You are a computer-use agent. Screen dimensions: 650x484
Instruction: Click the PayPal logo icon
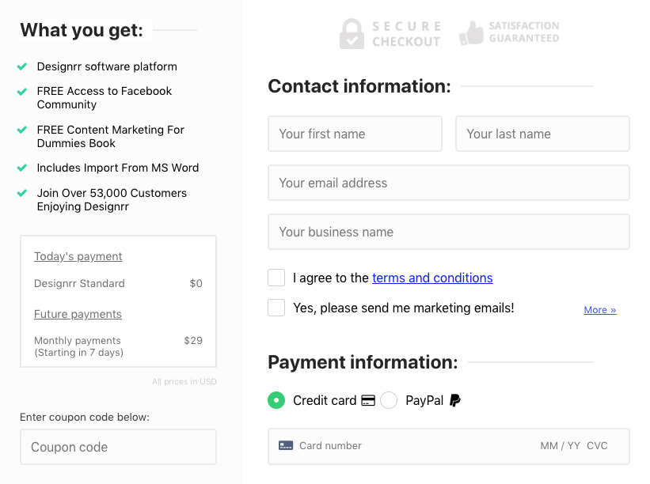tap(455, 400)
